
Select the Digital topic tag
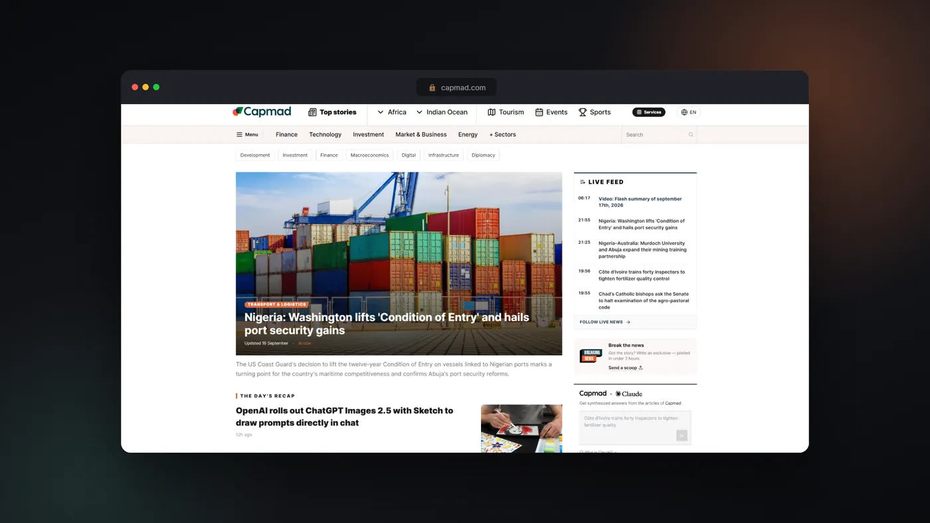click(409, 155)
